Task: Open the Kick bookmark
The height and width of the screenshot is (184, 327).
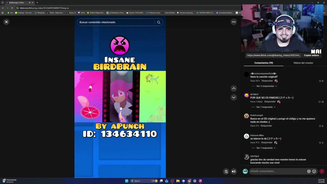Action: 10,13
